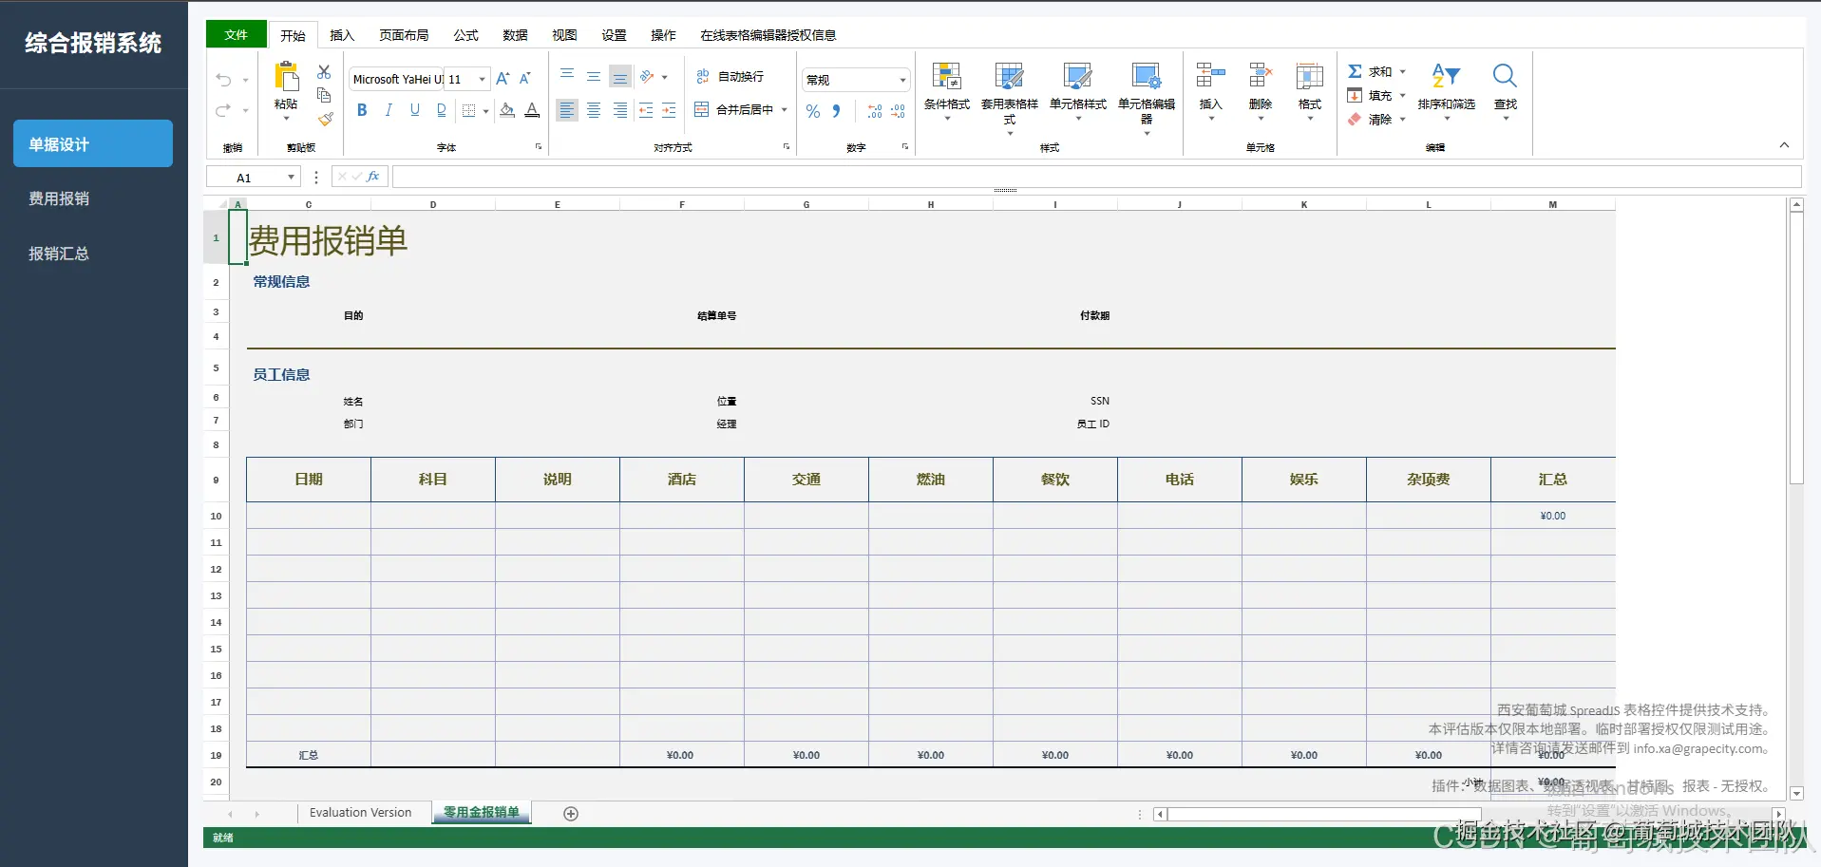Open the Formulas (公式) ribbon tab
This screenshot has height=867, width=1821.
(x=465, y=35)
